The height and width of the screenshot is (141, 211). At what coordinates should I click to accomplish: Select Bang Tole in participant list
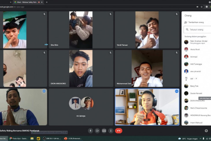click(x=196, y=86)
